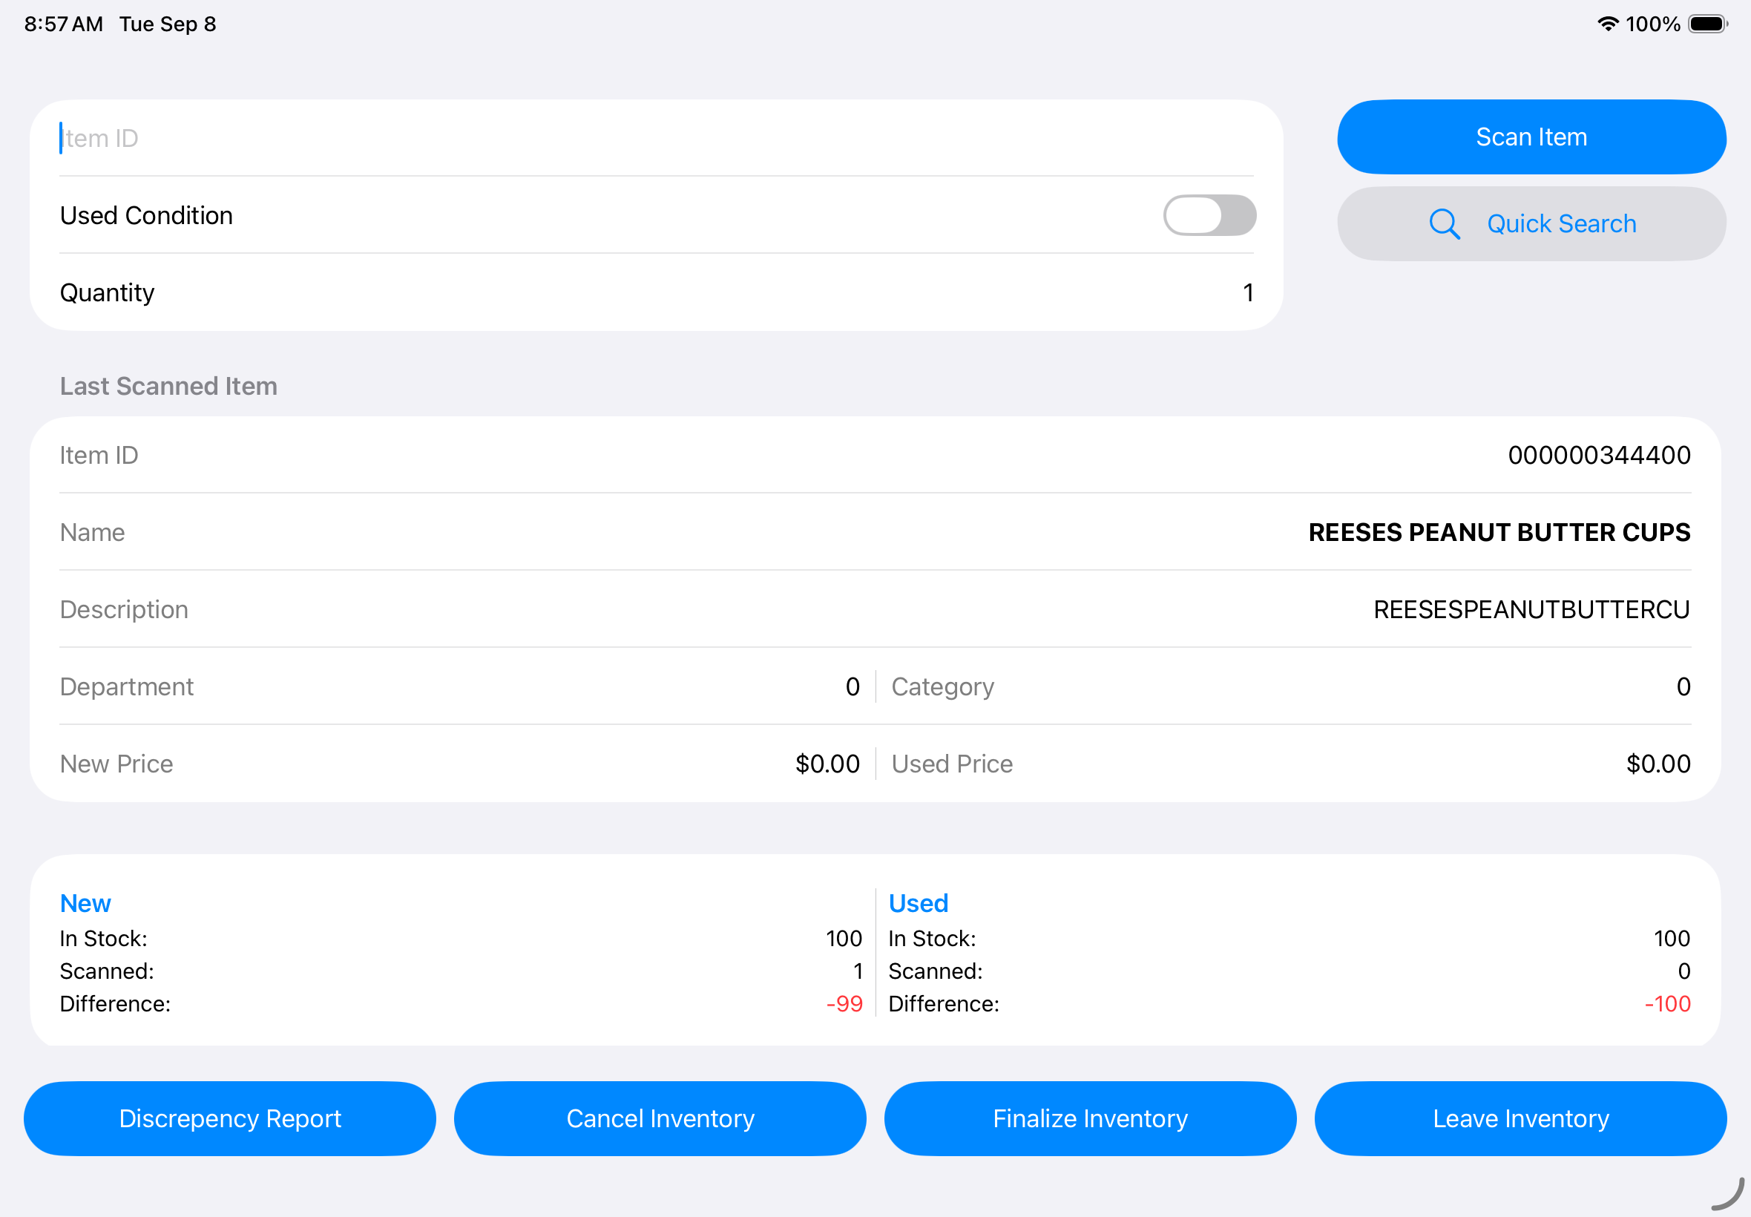Click the magnifying glass search icon

point(1444,224)
